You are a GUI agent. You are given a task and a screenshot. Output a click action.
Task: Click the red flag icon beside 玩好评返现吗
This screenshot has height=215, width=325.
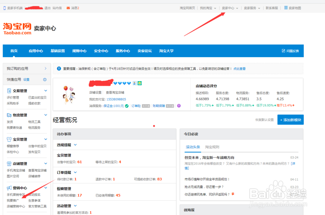tap(233, 194)
